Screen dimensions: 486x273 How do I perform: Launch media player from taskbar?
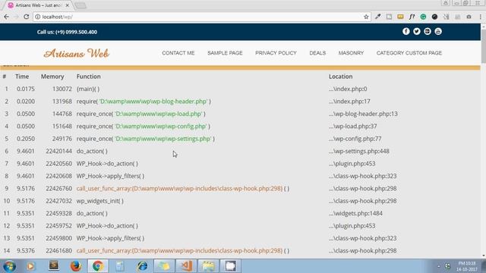click(x=30, y=266)
